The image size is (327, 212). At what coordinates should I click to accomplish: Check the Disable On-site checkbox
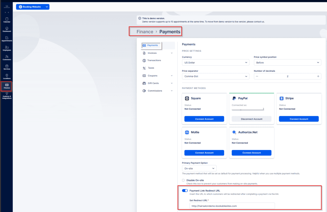(x=183, y=180)
